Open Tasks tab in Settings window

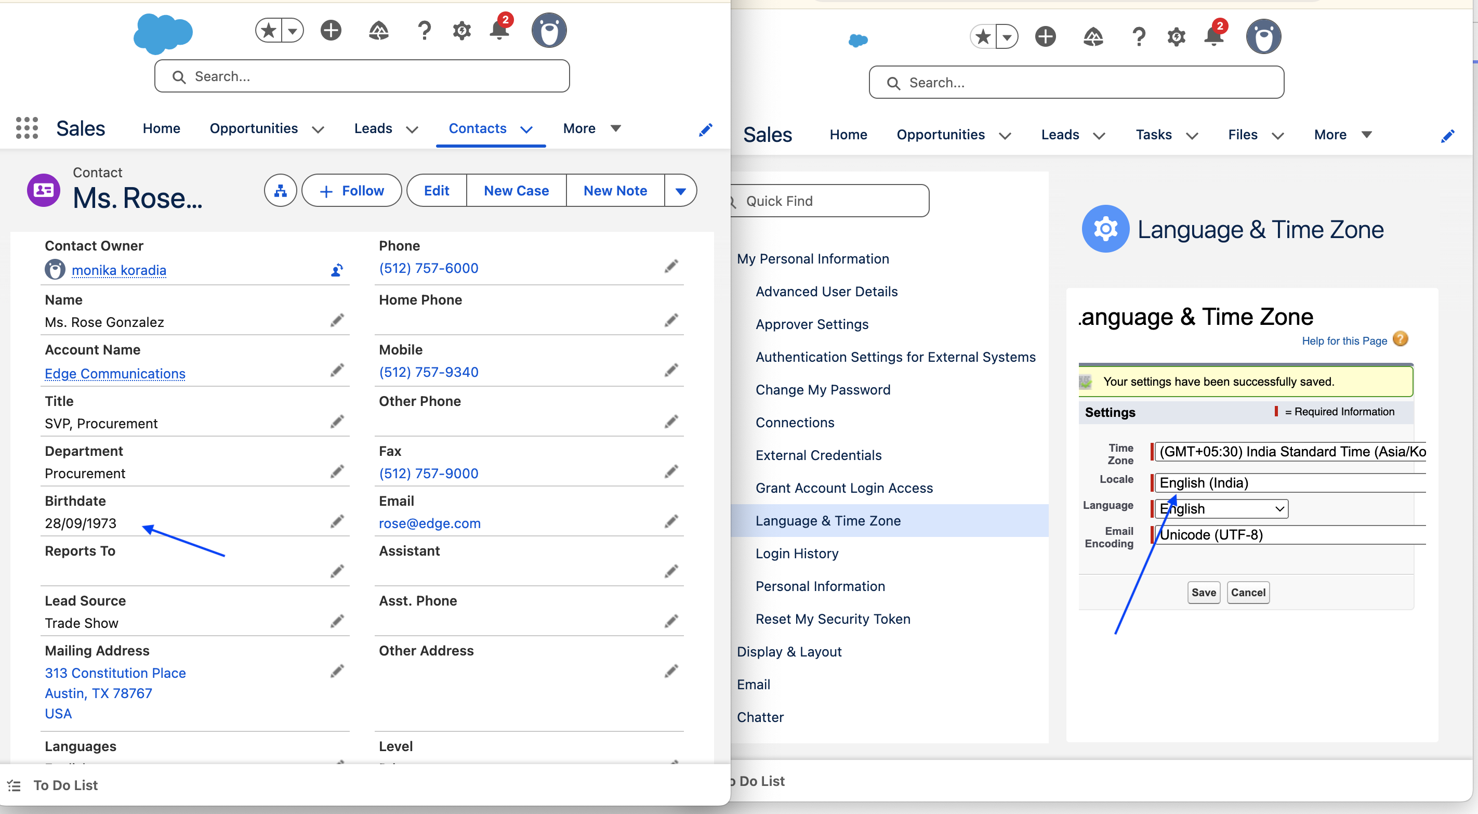tap(1154, 135)
